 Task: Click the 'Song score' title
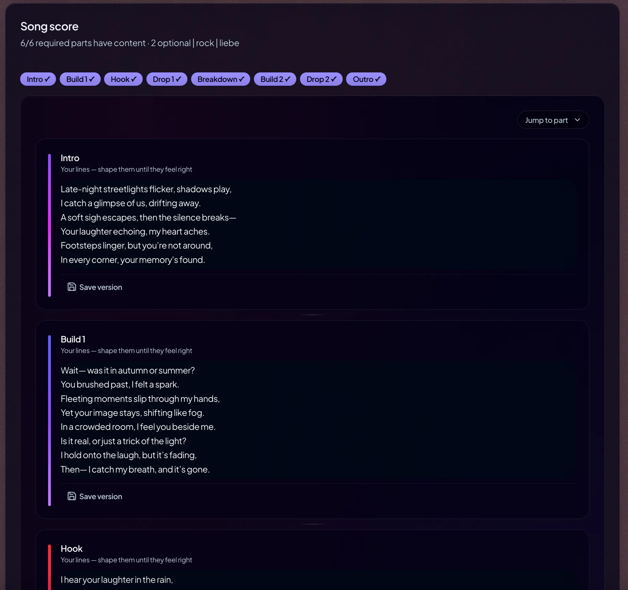(x=49, y=27)
